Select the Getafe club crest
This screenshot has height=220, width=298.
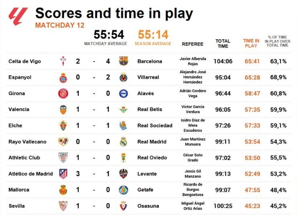(x=123, y=190)
